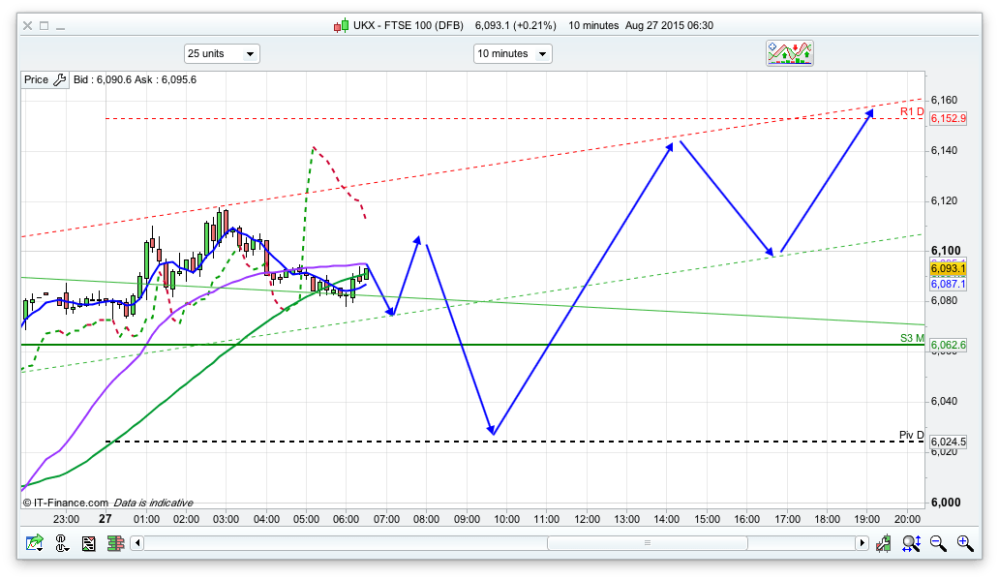Click the Piv D pivot level label

tap(911, 435)
